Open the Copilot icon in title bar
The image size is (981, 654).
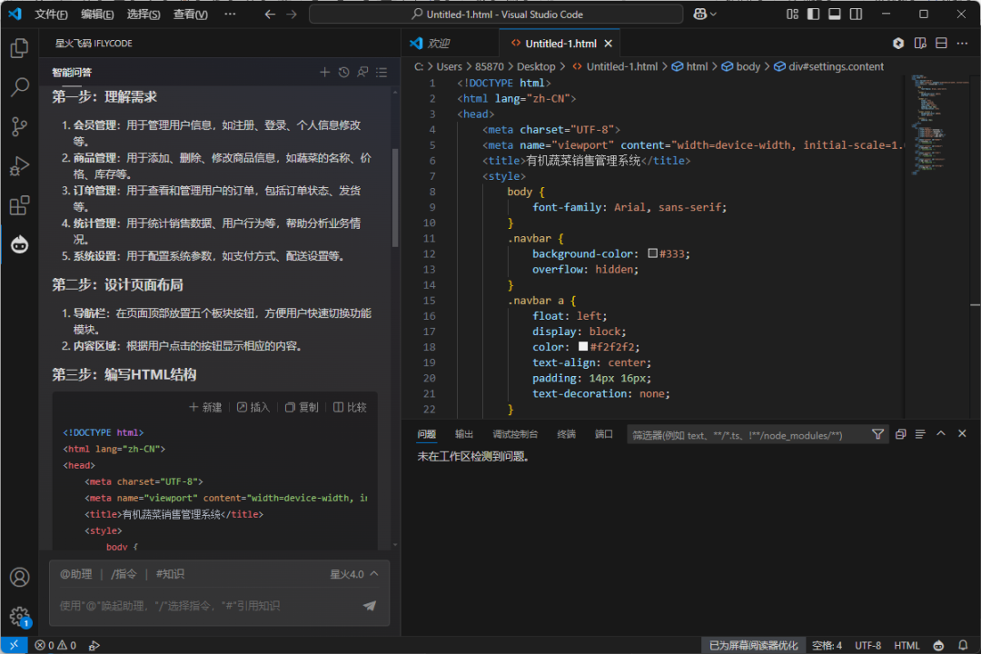pyautogui.click(x=705, y=14)
